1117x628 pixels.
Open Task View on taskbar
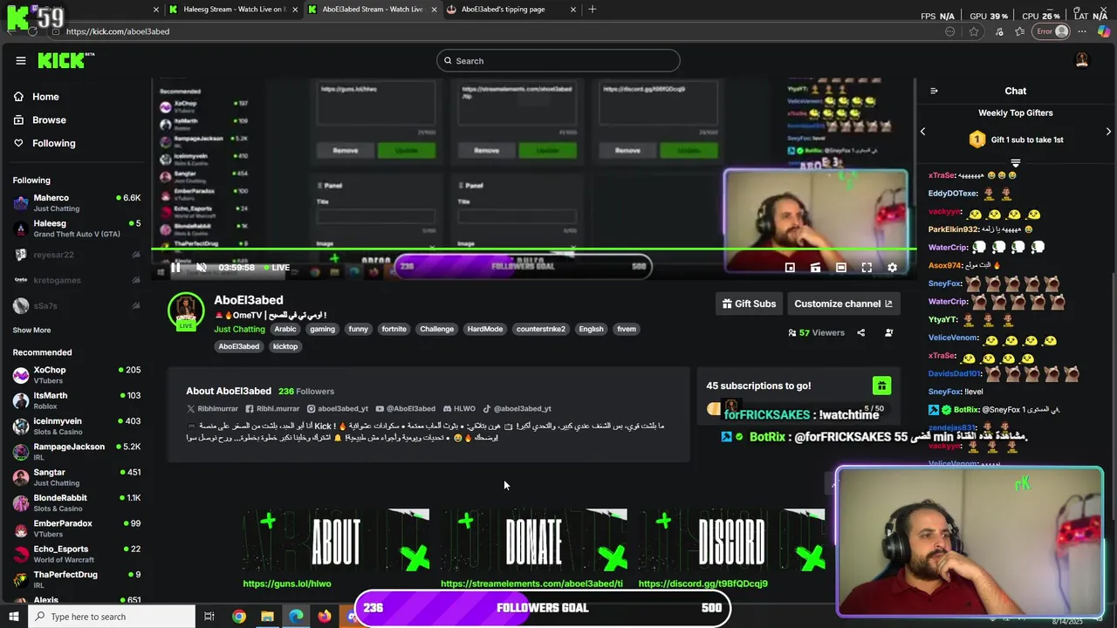209,617
